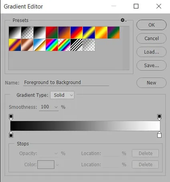
Task: Select the white color stop below gradient
Action: 159,134
